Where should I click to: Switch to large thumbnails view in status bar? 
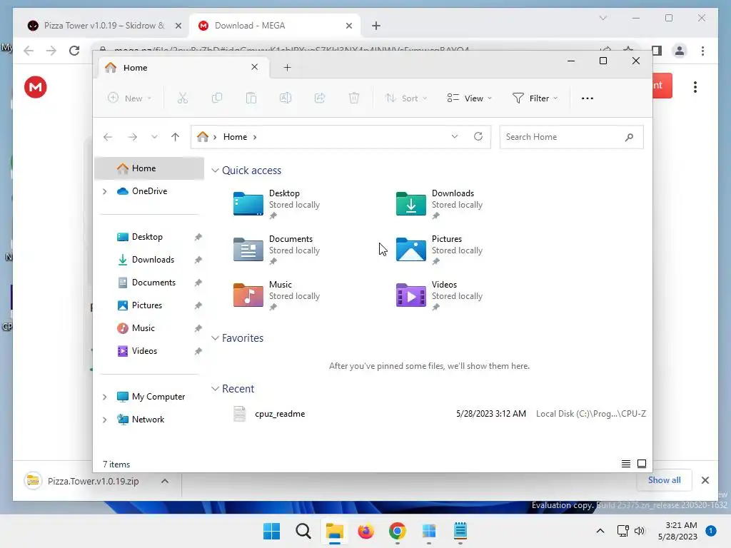[642, 464]
